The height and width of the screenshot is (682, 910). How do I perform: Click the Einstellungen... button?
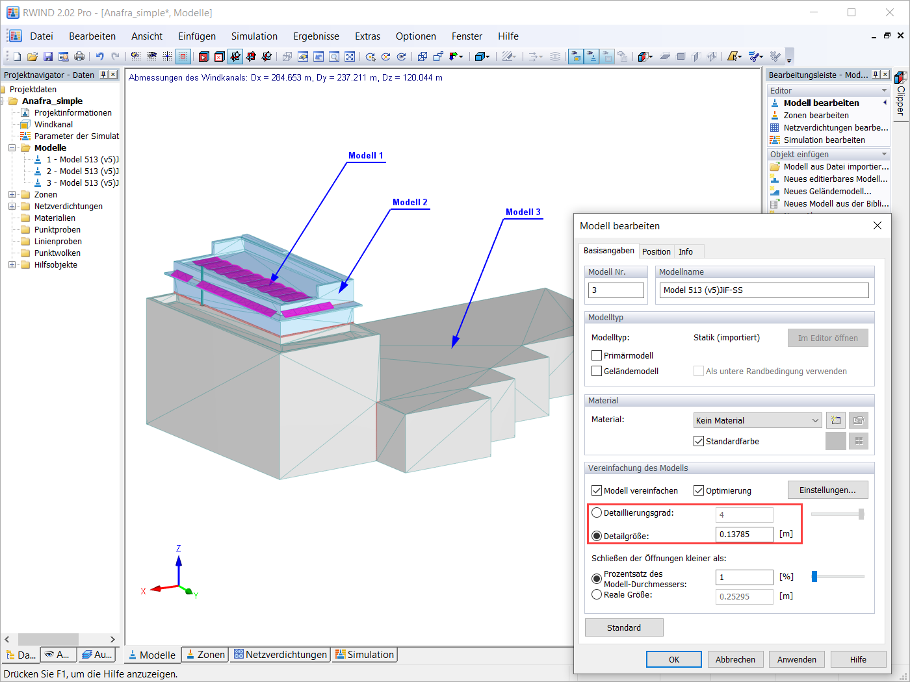(x=828, y=490)
